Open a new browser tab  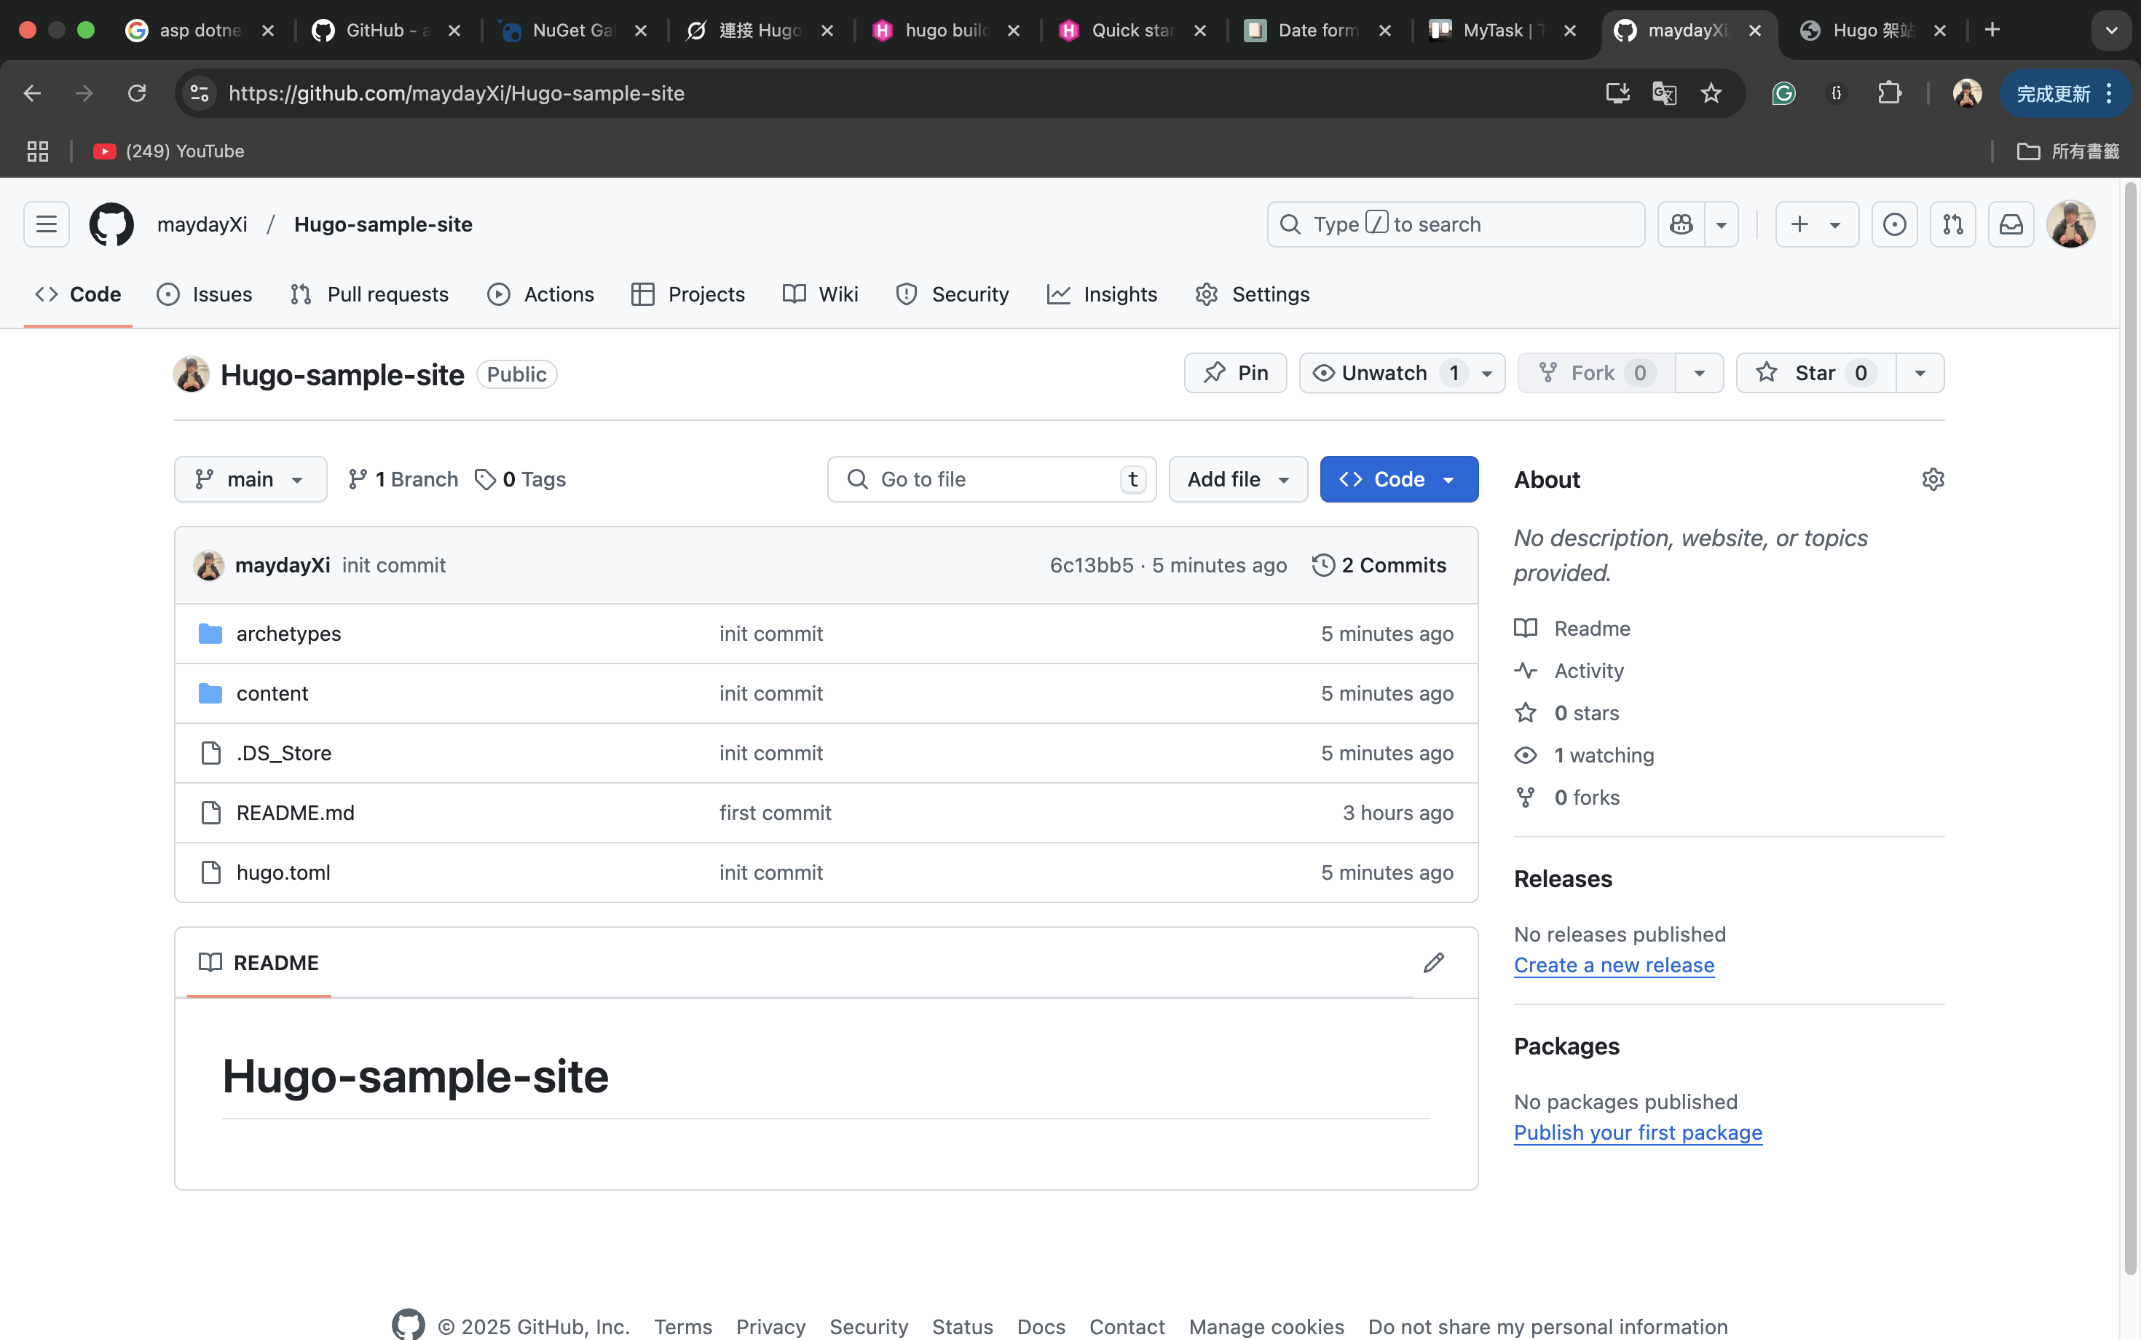pyautogui.click(x=1992, y=30)
